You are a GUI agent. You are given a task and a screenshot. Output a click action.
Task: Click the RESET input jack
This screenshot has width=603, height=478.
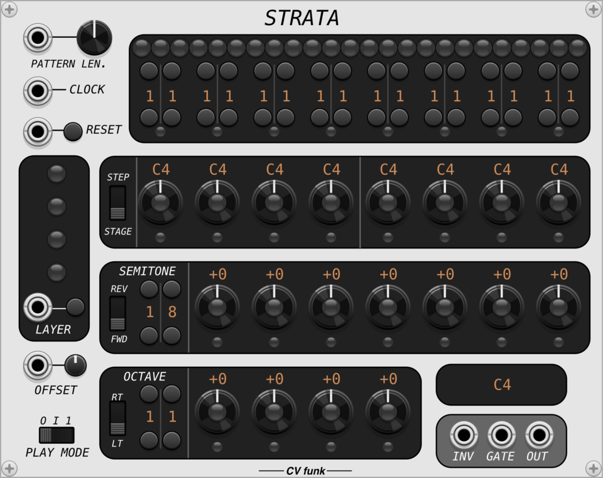point(37,130)
